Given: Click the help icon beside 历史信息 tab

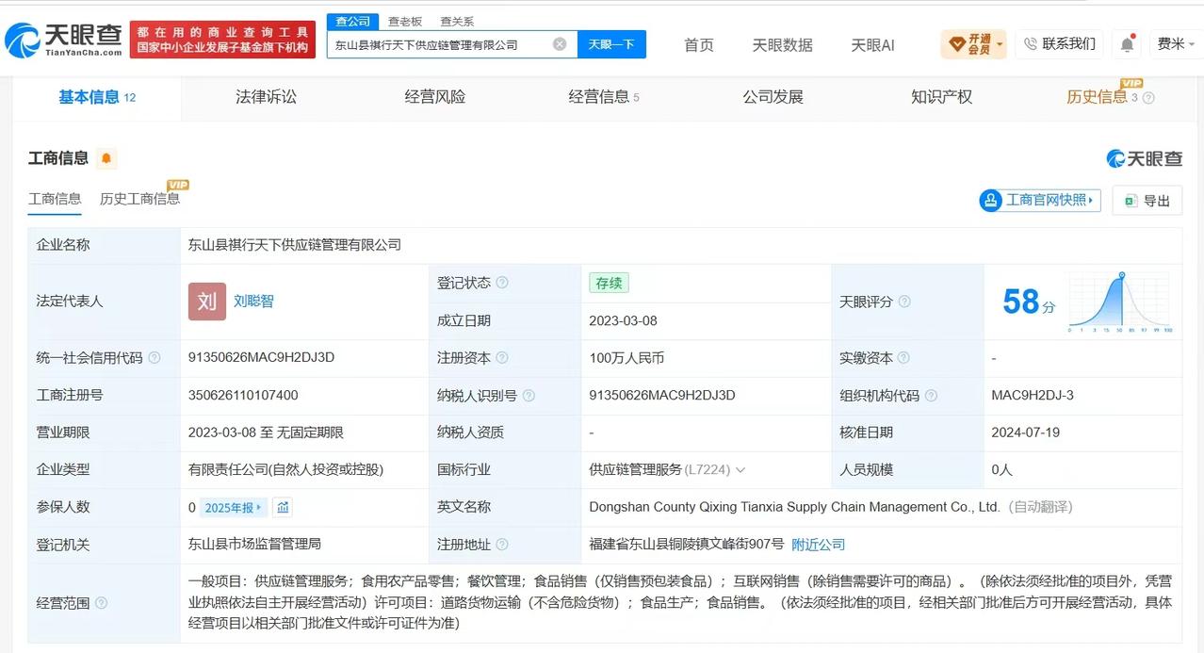Looking at the screenshot, I should coord(1148,97).
